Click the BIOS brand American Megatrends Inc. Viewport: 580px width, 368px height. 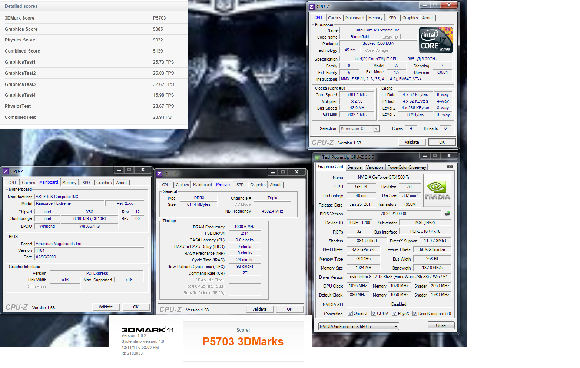point(89,244)
